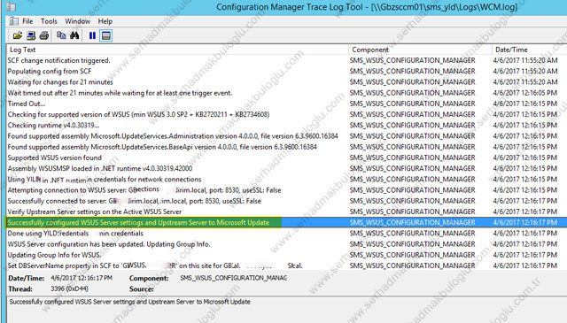Image resolution: width=567 pixels, height=323 pixels.
Task: Click the Component column header
Action: tap(420, 50)
